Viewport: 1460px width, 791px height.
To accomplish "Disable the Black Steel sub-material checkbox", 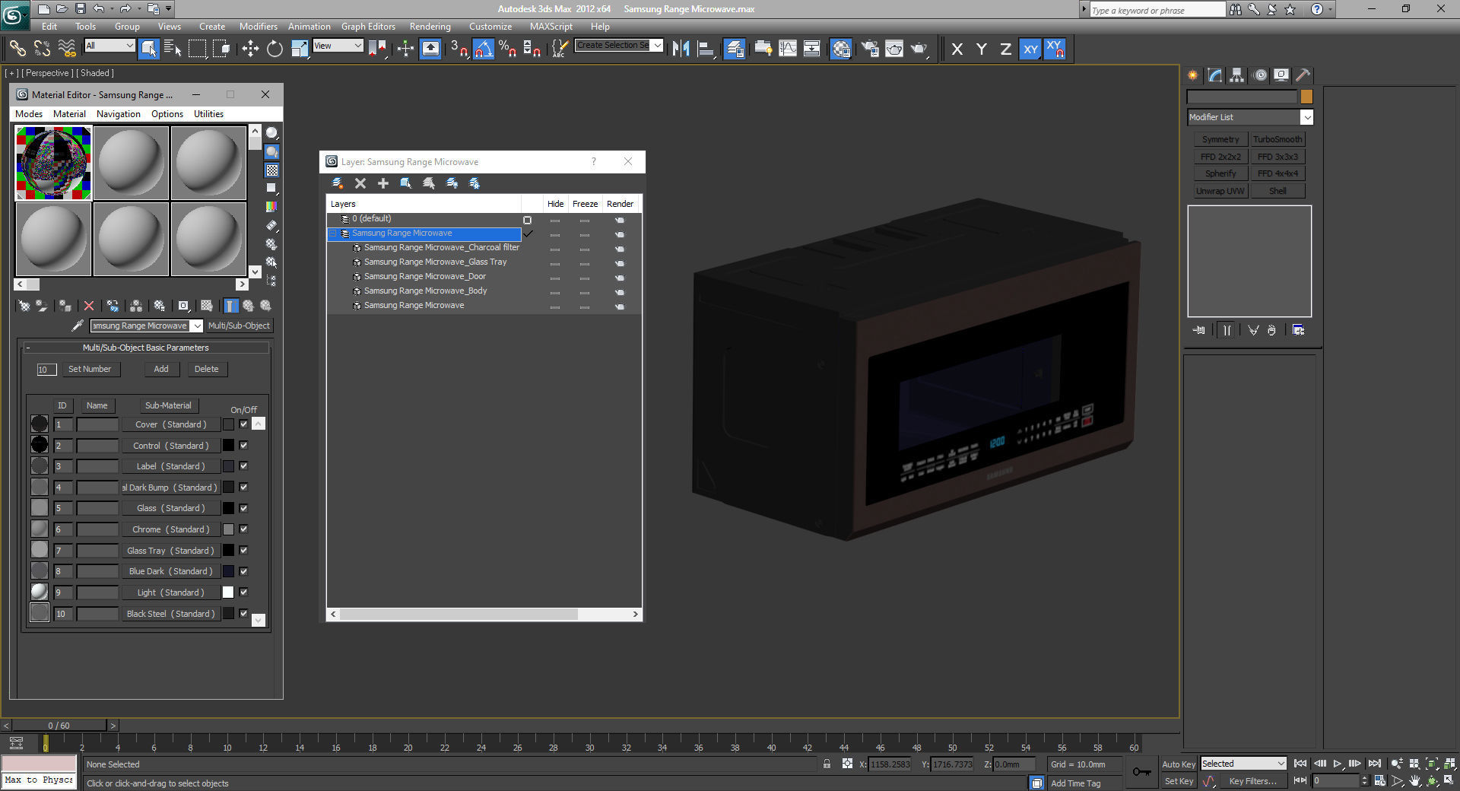I will tap(243, 613).
